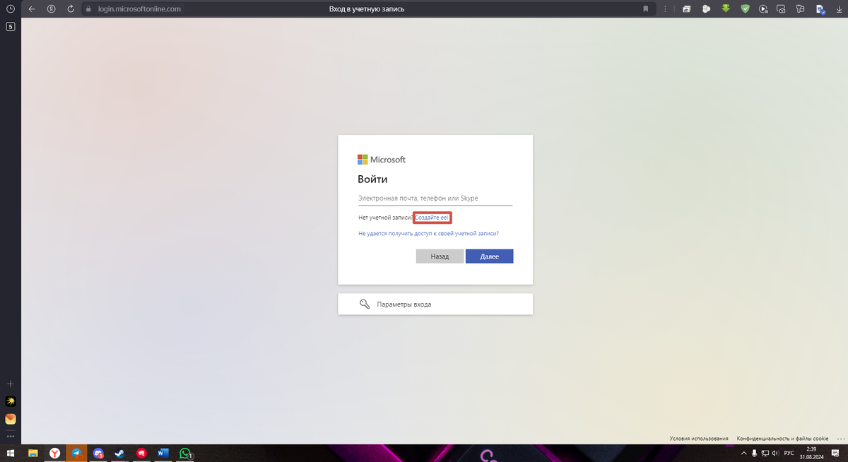
Task: Click the screenshot capture extension icon
Action: [782, 9]
